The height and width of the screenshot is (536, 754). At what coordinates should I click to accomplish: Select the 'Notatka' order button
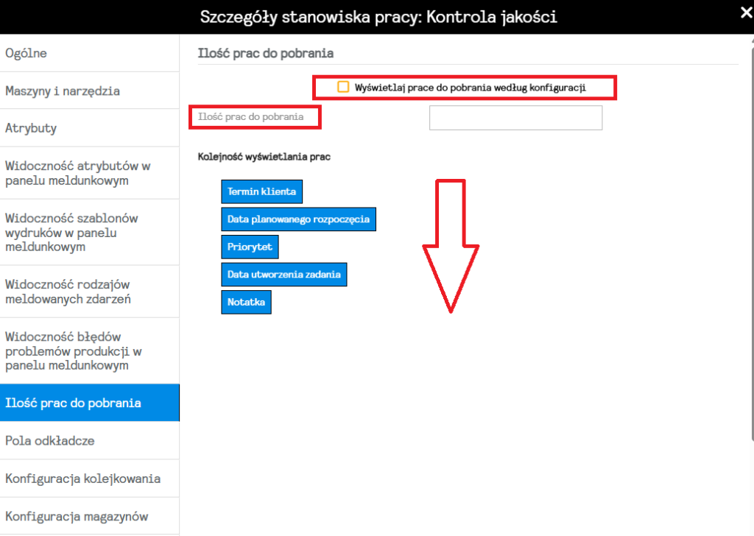(x=246, y=302)
